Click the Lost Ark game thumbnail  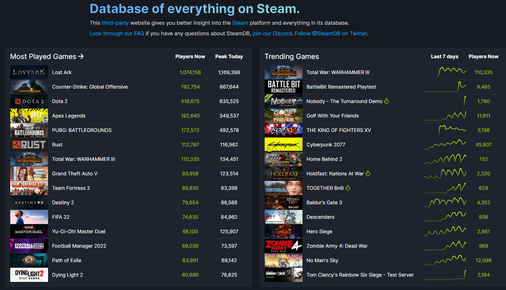[x=29, y=72]
